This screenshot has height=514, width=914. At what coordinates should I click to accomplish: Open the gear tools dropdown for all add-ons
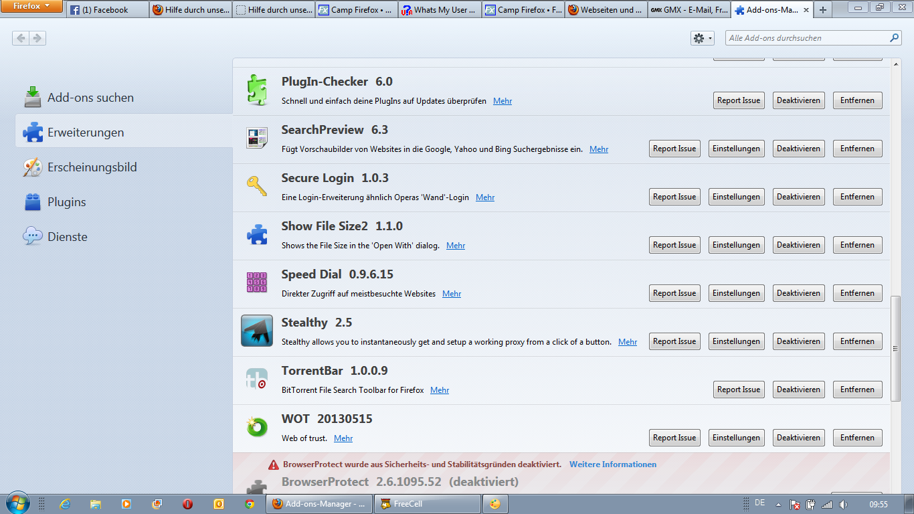pos(703,38)
